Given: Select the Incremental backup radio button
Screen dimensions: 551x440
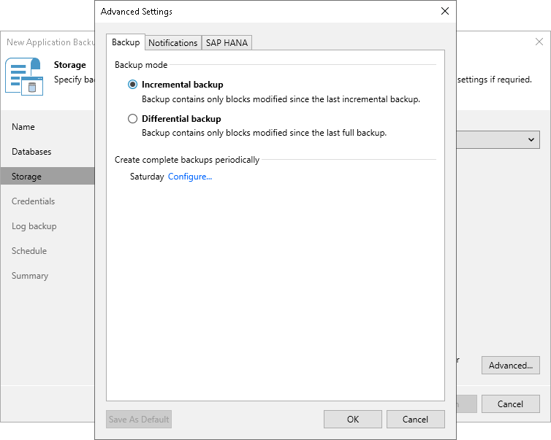Looking at the screenshot, I should tap(132, 85).
